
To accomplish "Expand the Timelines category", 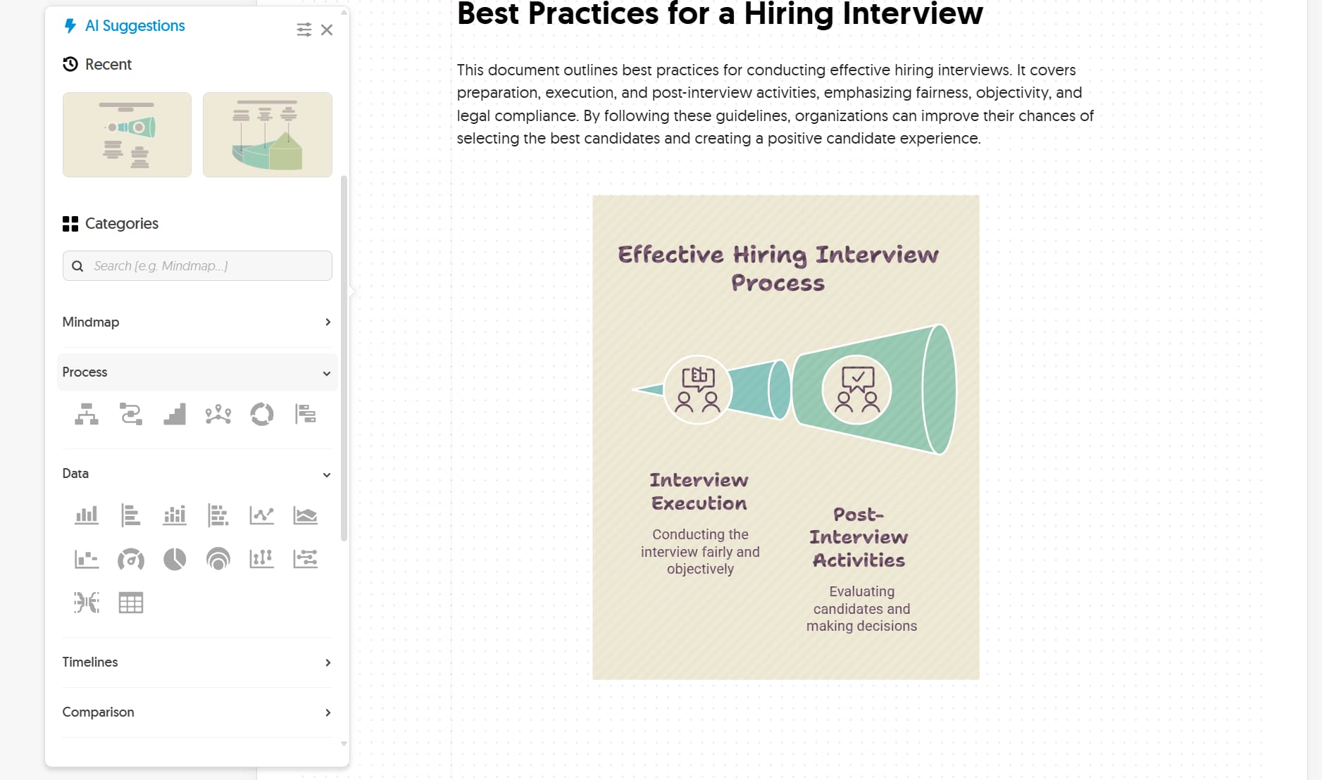I will (197, 662).
